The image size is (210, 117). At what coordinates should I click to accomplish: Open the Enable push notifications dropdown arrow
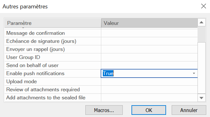194,73
